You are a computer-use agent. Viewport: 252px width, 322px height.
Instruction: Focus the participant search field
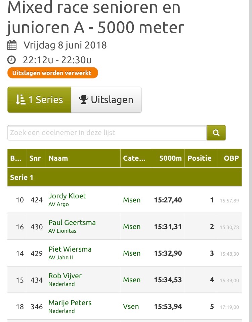coord(107,133)
